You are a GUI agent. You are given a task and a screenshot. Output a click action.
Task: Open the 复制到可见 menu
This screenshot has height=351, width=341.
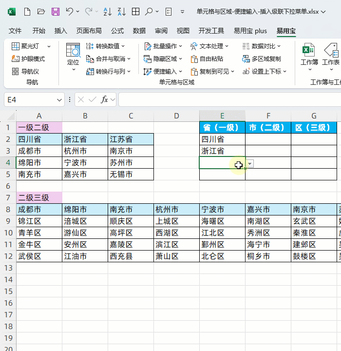[x=212, y=71]
